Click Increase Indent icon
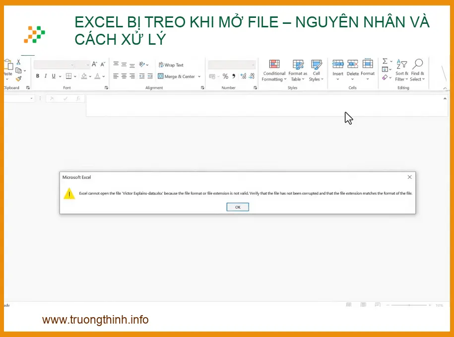This screenshot has height=337, width=454. [x=150, y=76]
